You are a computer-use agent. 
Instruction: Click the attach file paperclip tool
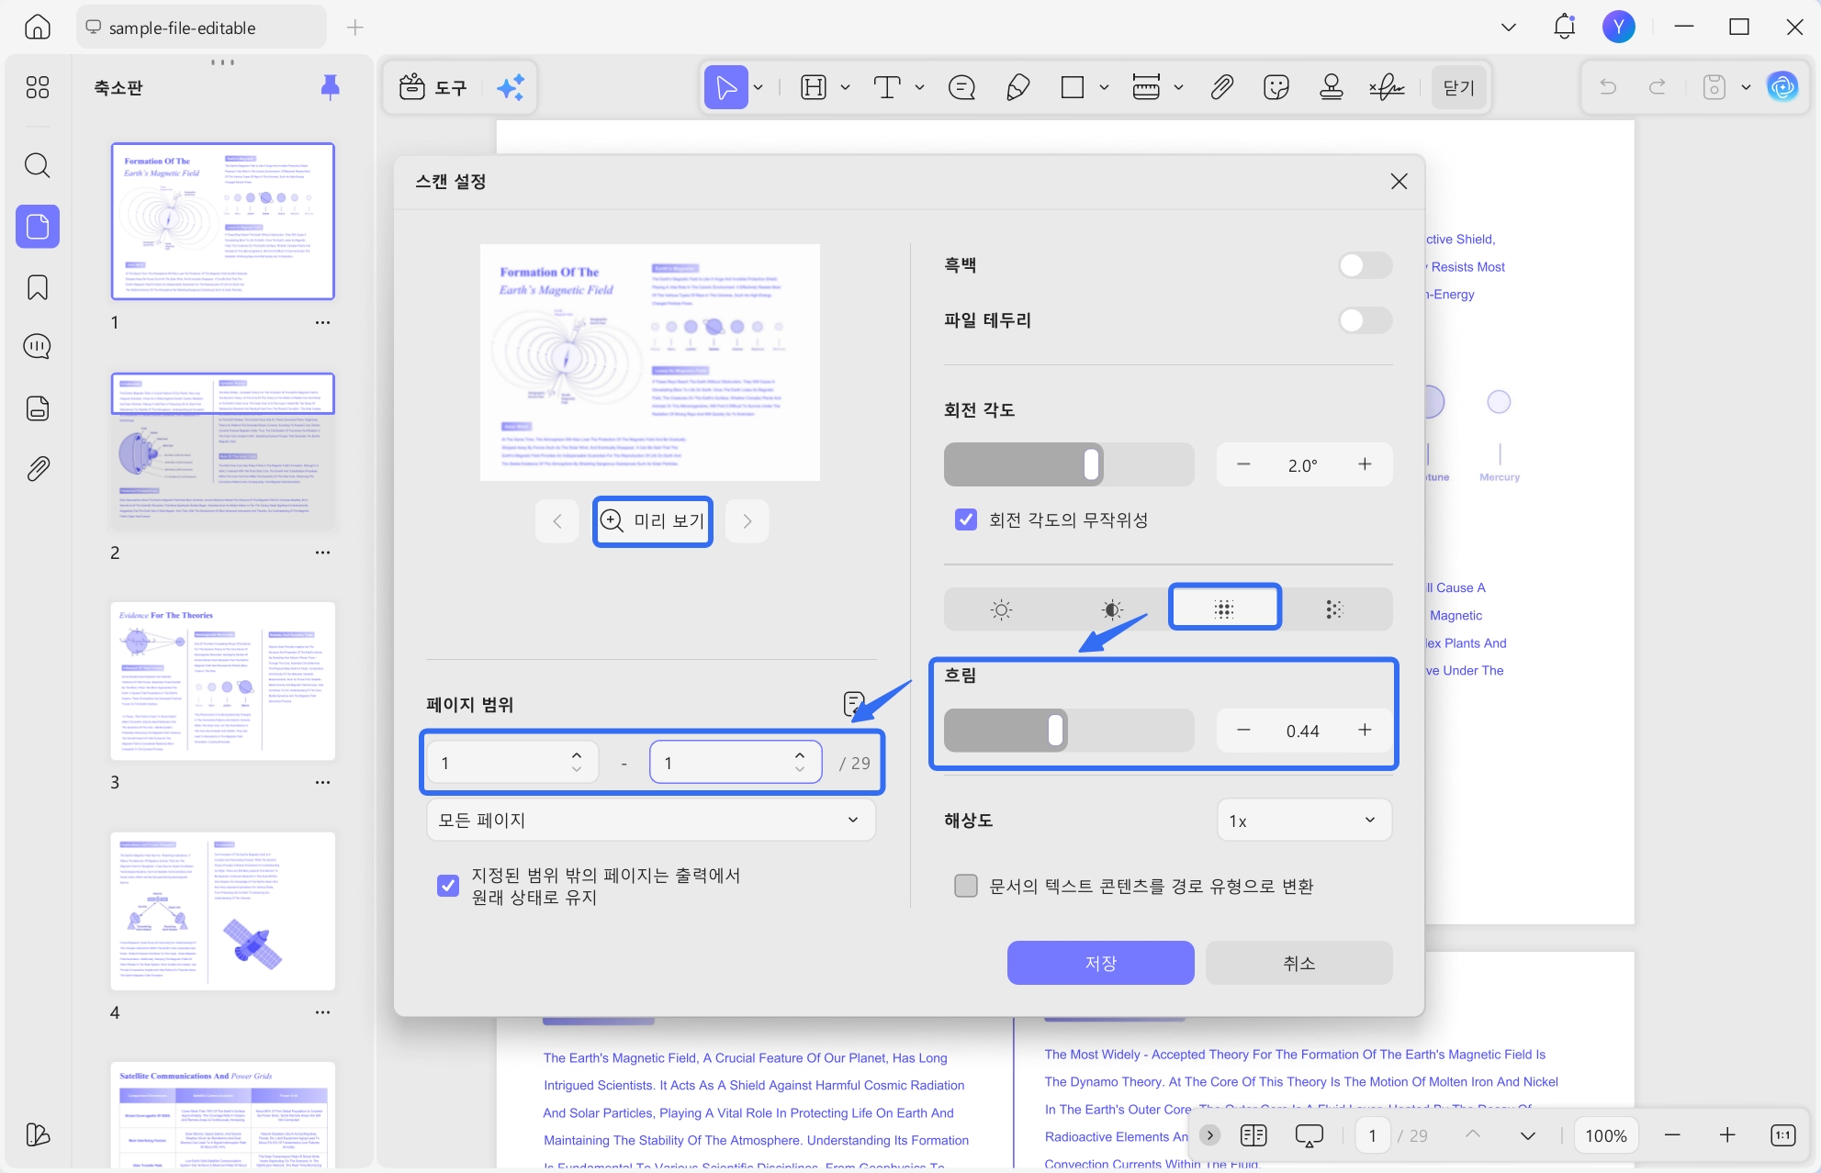1221,87
